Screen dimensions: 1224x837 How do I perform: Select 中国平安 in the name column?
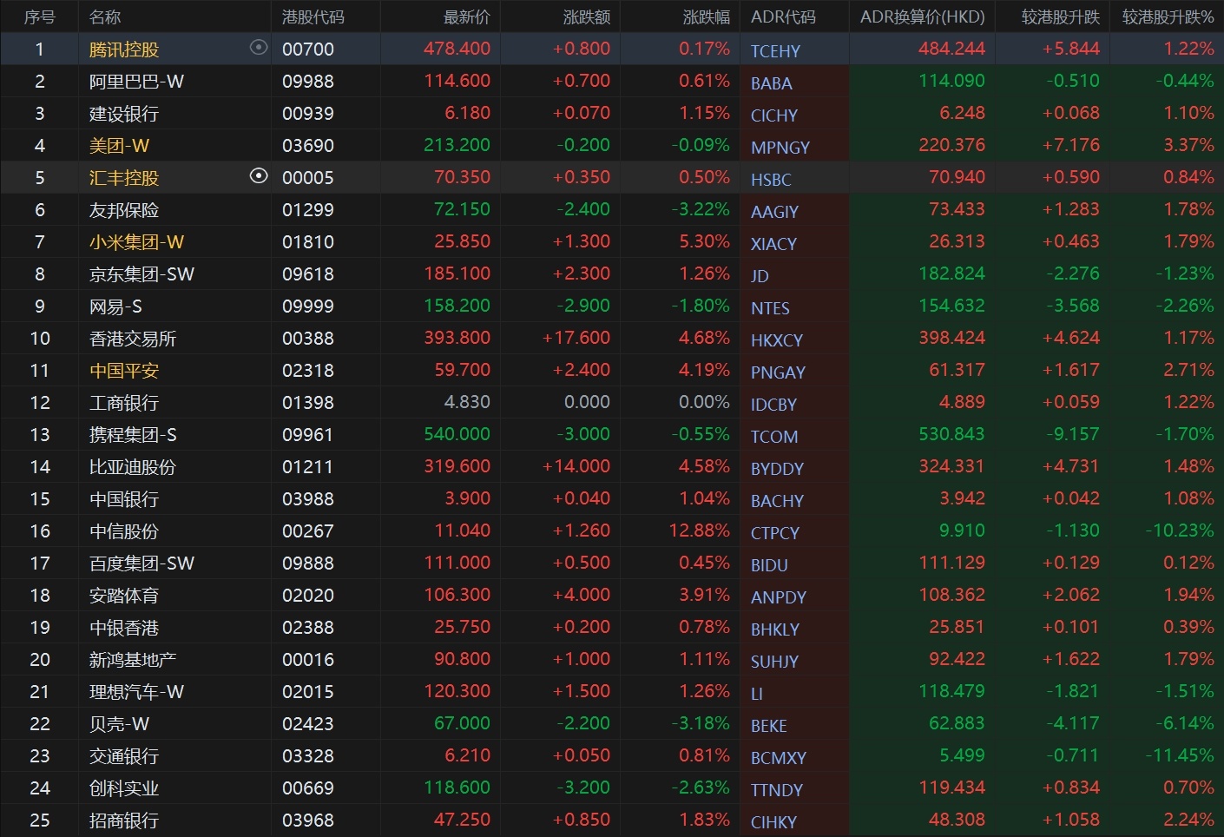click(124, 371)
